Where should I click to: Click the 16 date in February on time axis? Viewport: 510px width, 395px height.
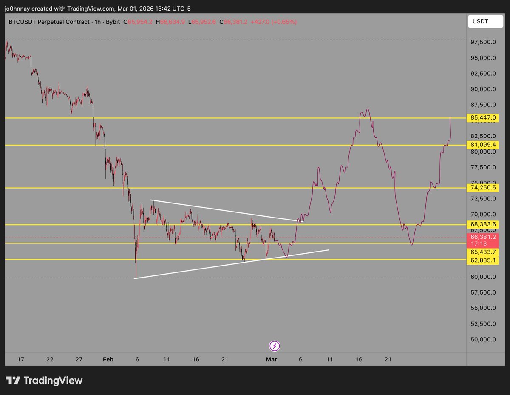tap(195, 359)
